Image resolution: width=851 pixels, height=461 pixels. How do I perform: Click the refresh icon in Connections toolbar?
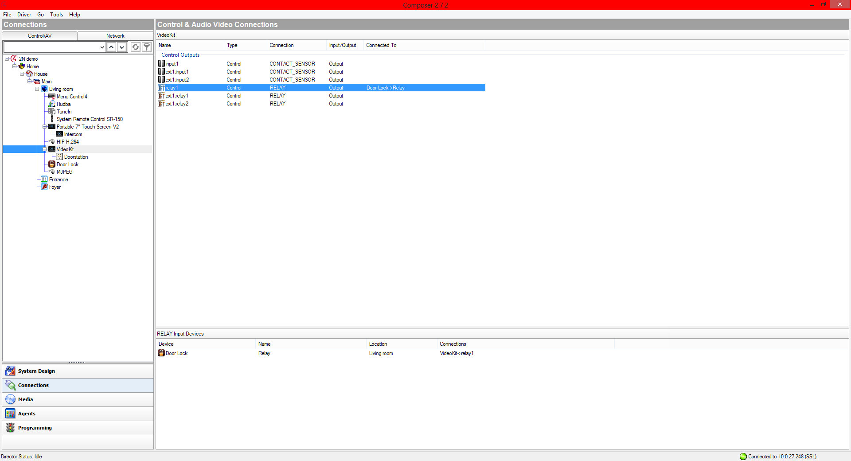tap(136, 47)
